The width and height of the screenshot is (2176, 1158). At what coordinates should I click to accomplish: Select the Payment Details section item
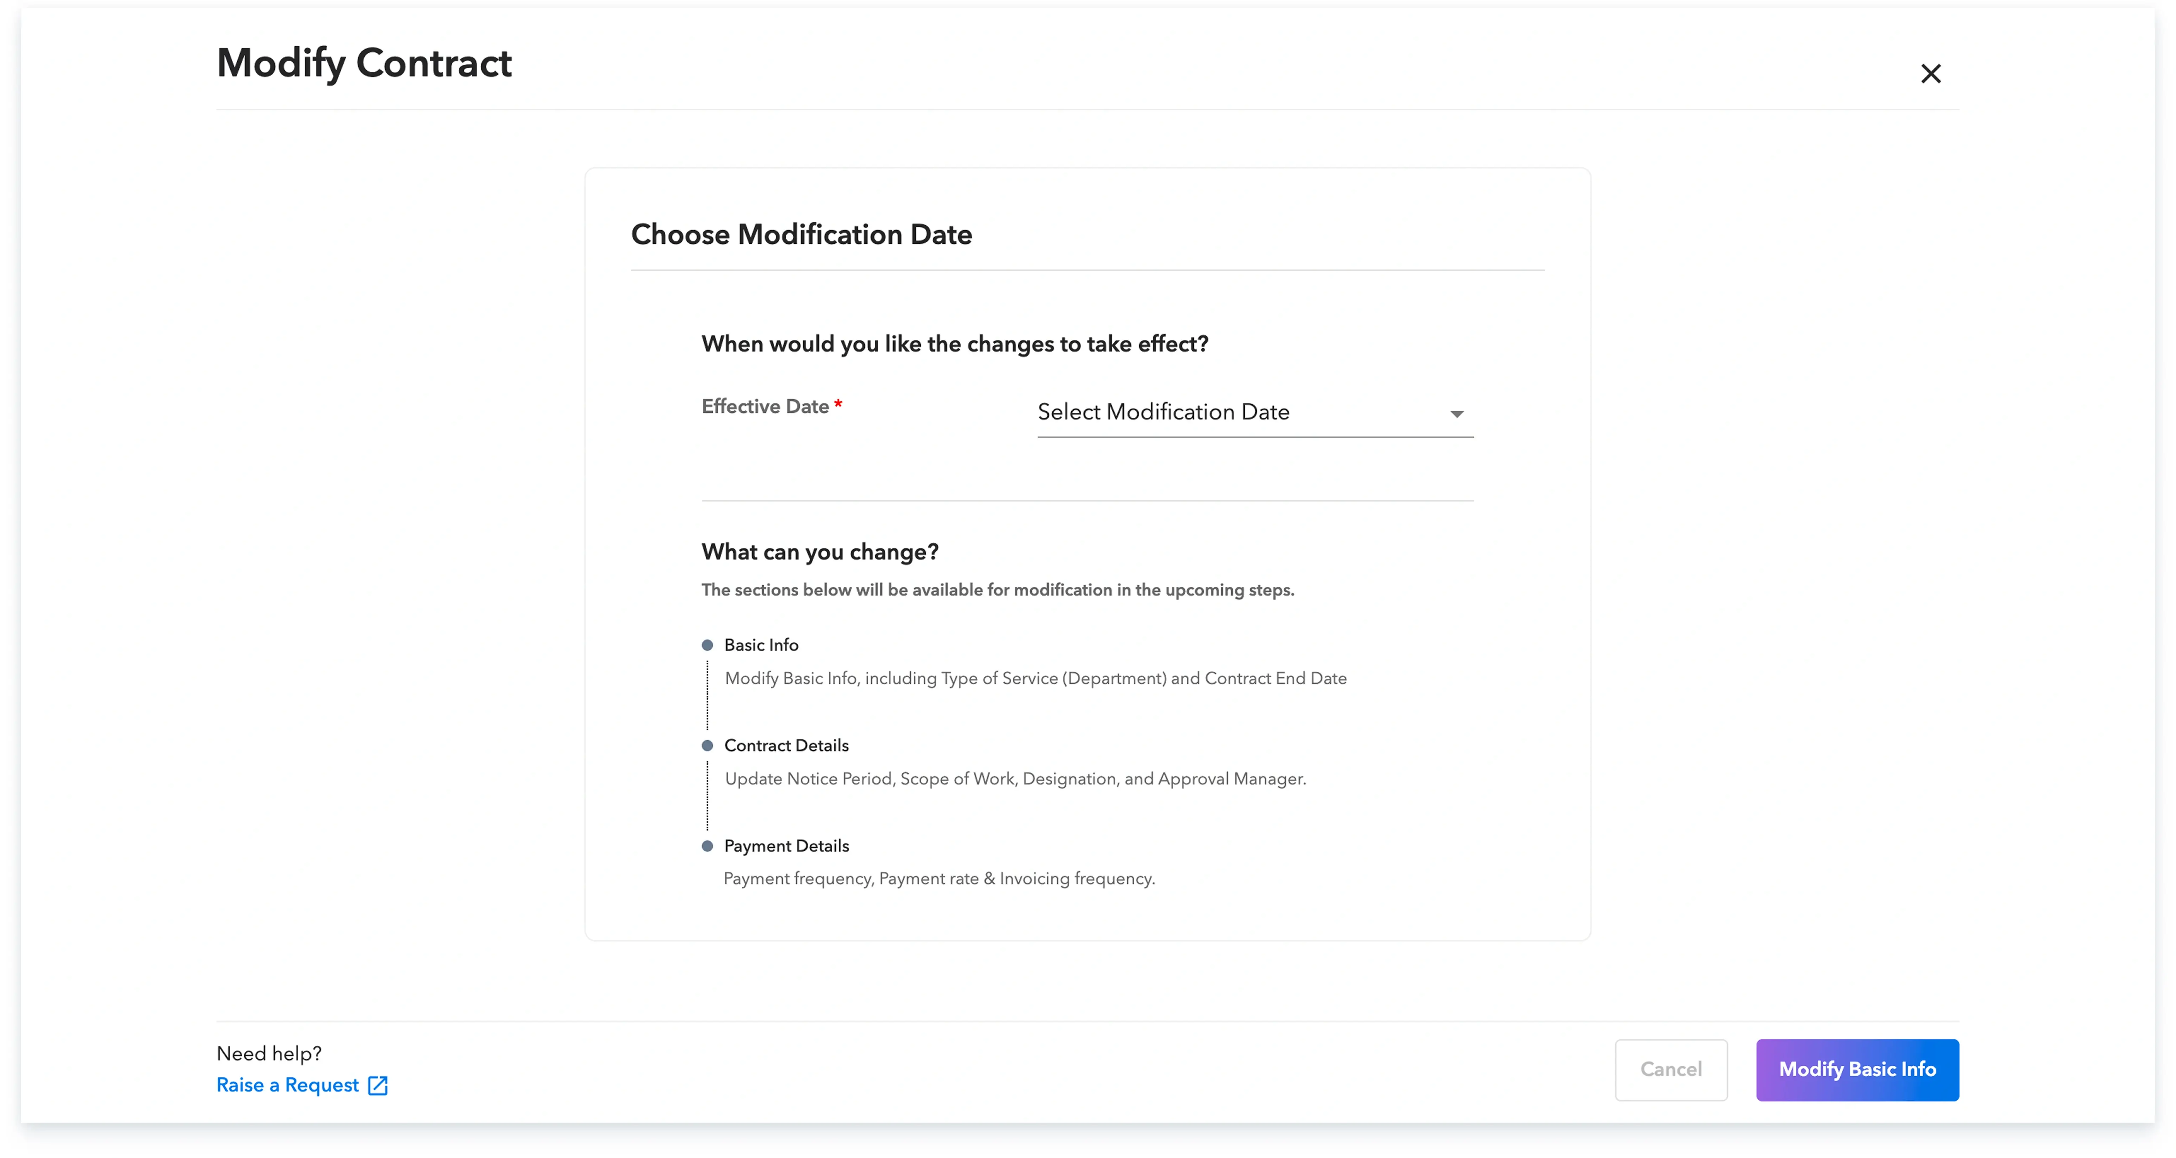(786, 845)
